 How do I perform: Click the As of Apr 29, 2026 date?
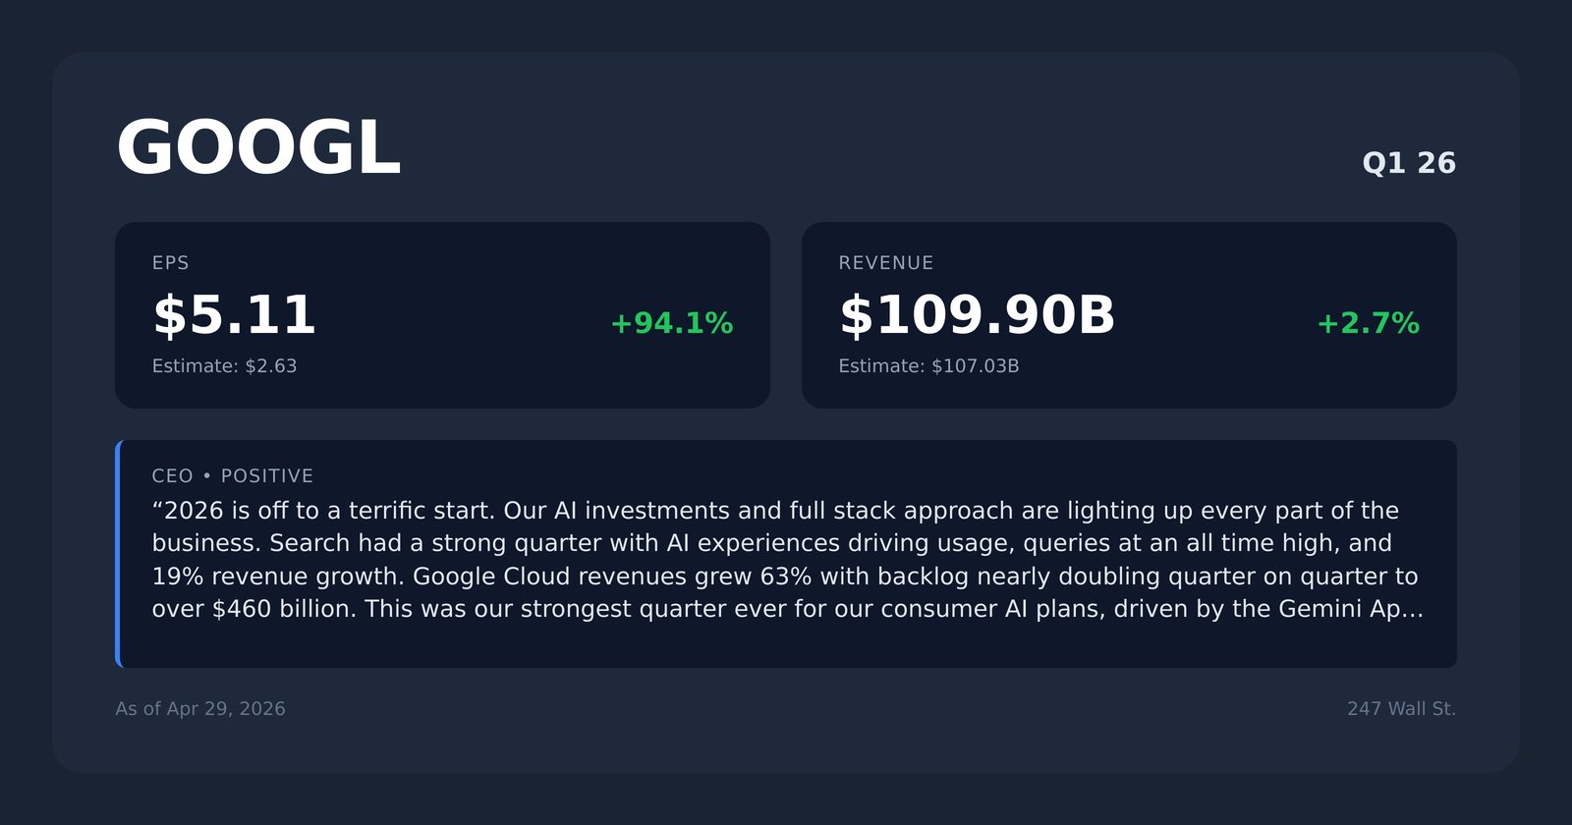click(200, 709)
